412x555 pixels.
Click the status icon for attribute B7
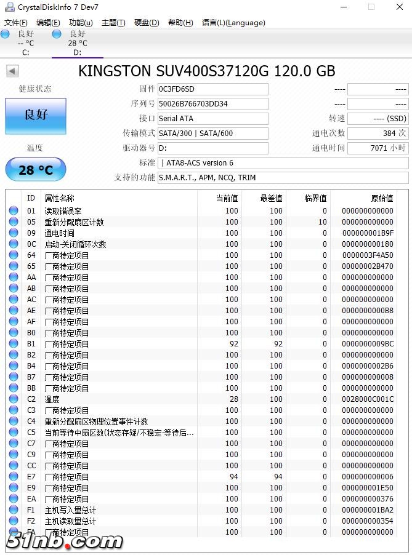14,377
